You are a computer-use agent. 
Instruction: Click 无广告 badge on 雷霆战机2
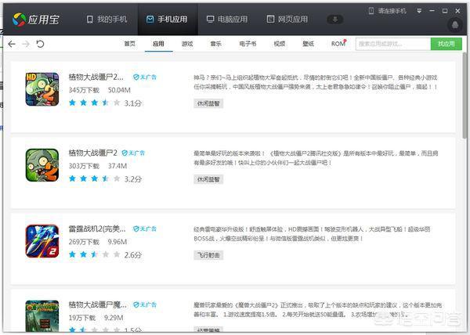click(145, 229)
